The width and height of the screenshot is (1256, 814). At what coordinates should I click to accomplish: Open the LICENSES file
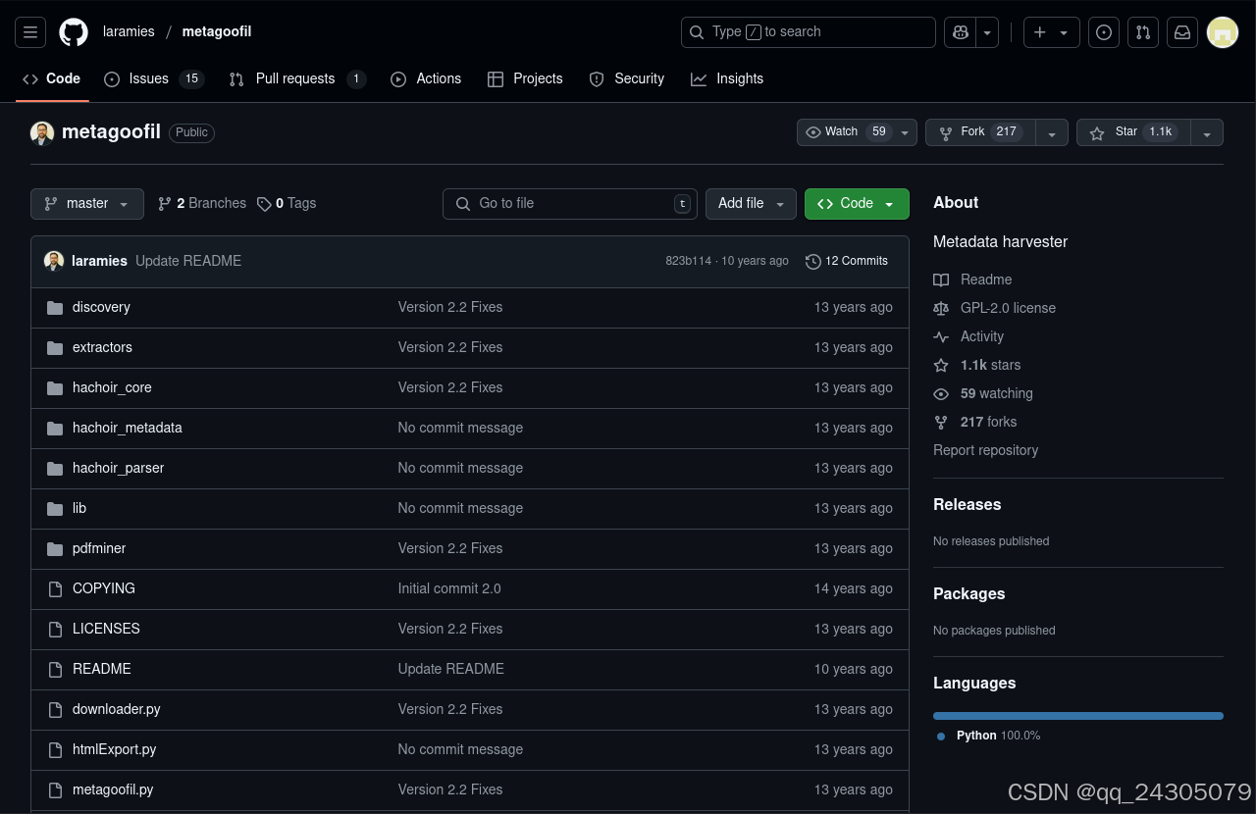point(106,629)
